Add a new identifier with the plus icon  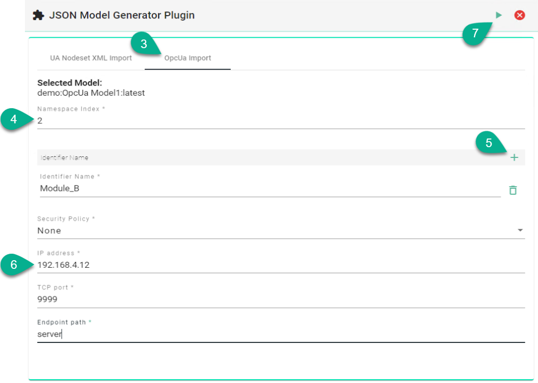pos(514,157)
